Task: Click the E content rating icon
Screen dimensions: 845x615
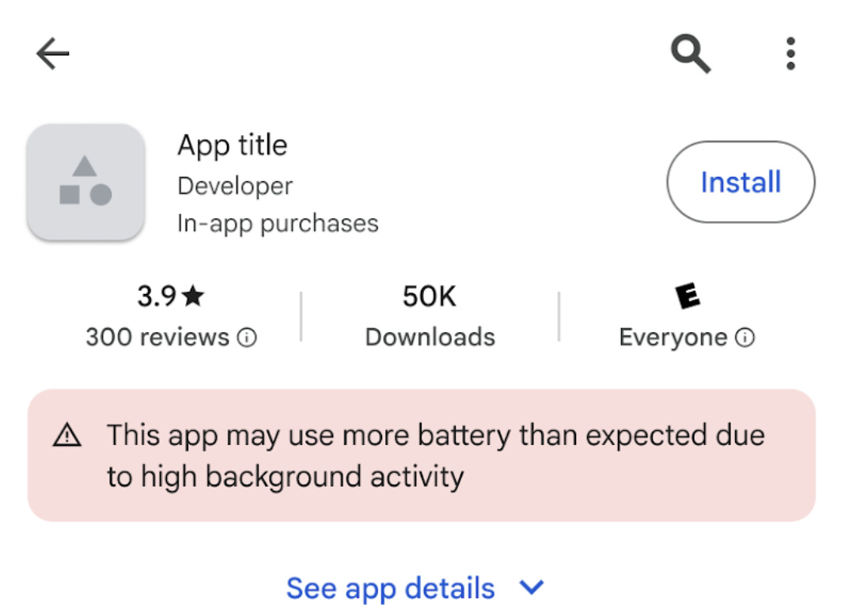Action: tap(687, 294)
